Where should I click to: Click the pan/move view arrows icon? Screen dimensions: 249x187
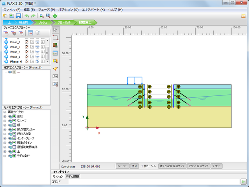click(55, 16)
